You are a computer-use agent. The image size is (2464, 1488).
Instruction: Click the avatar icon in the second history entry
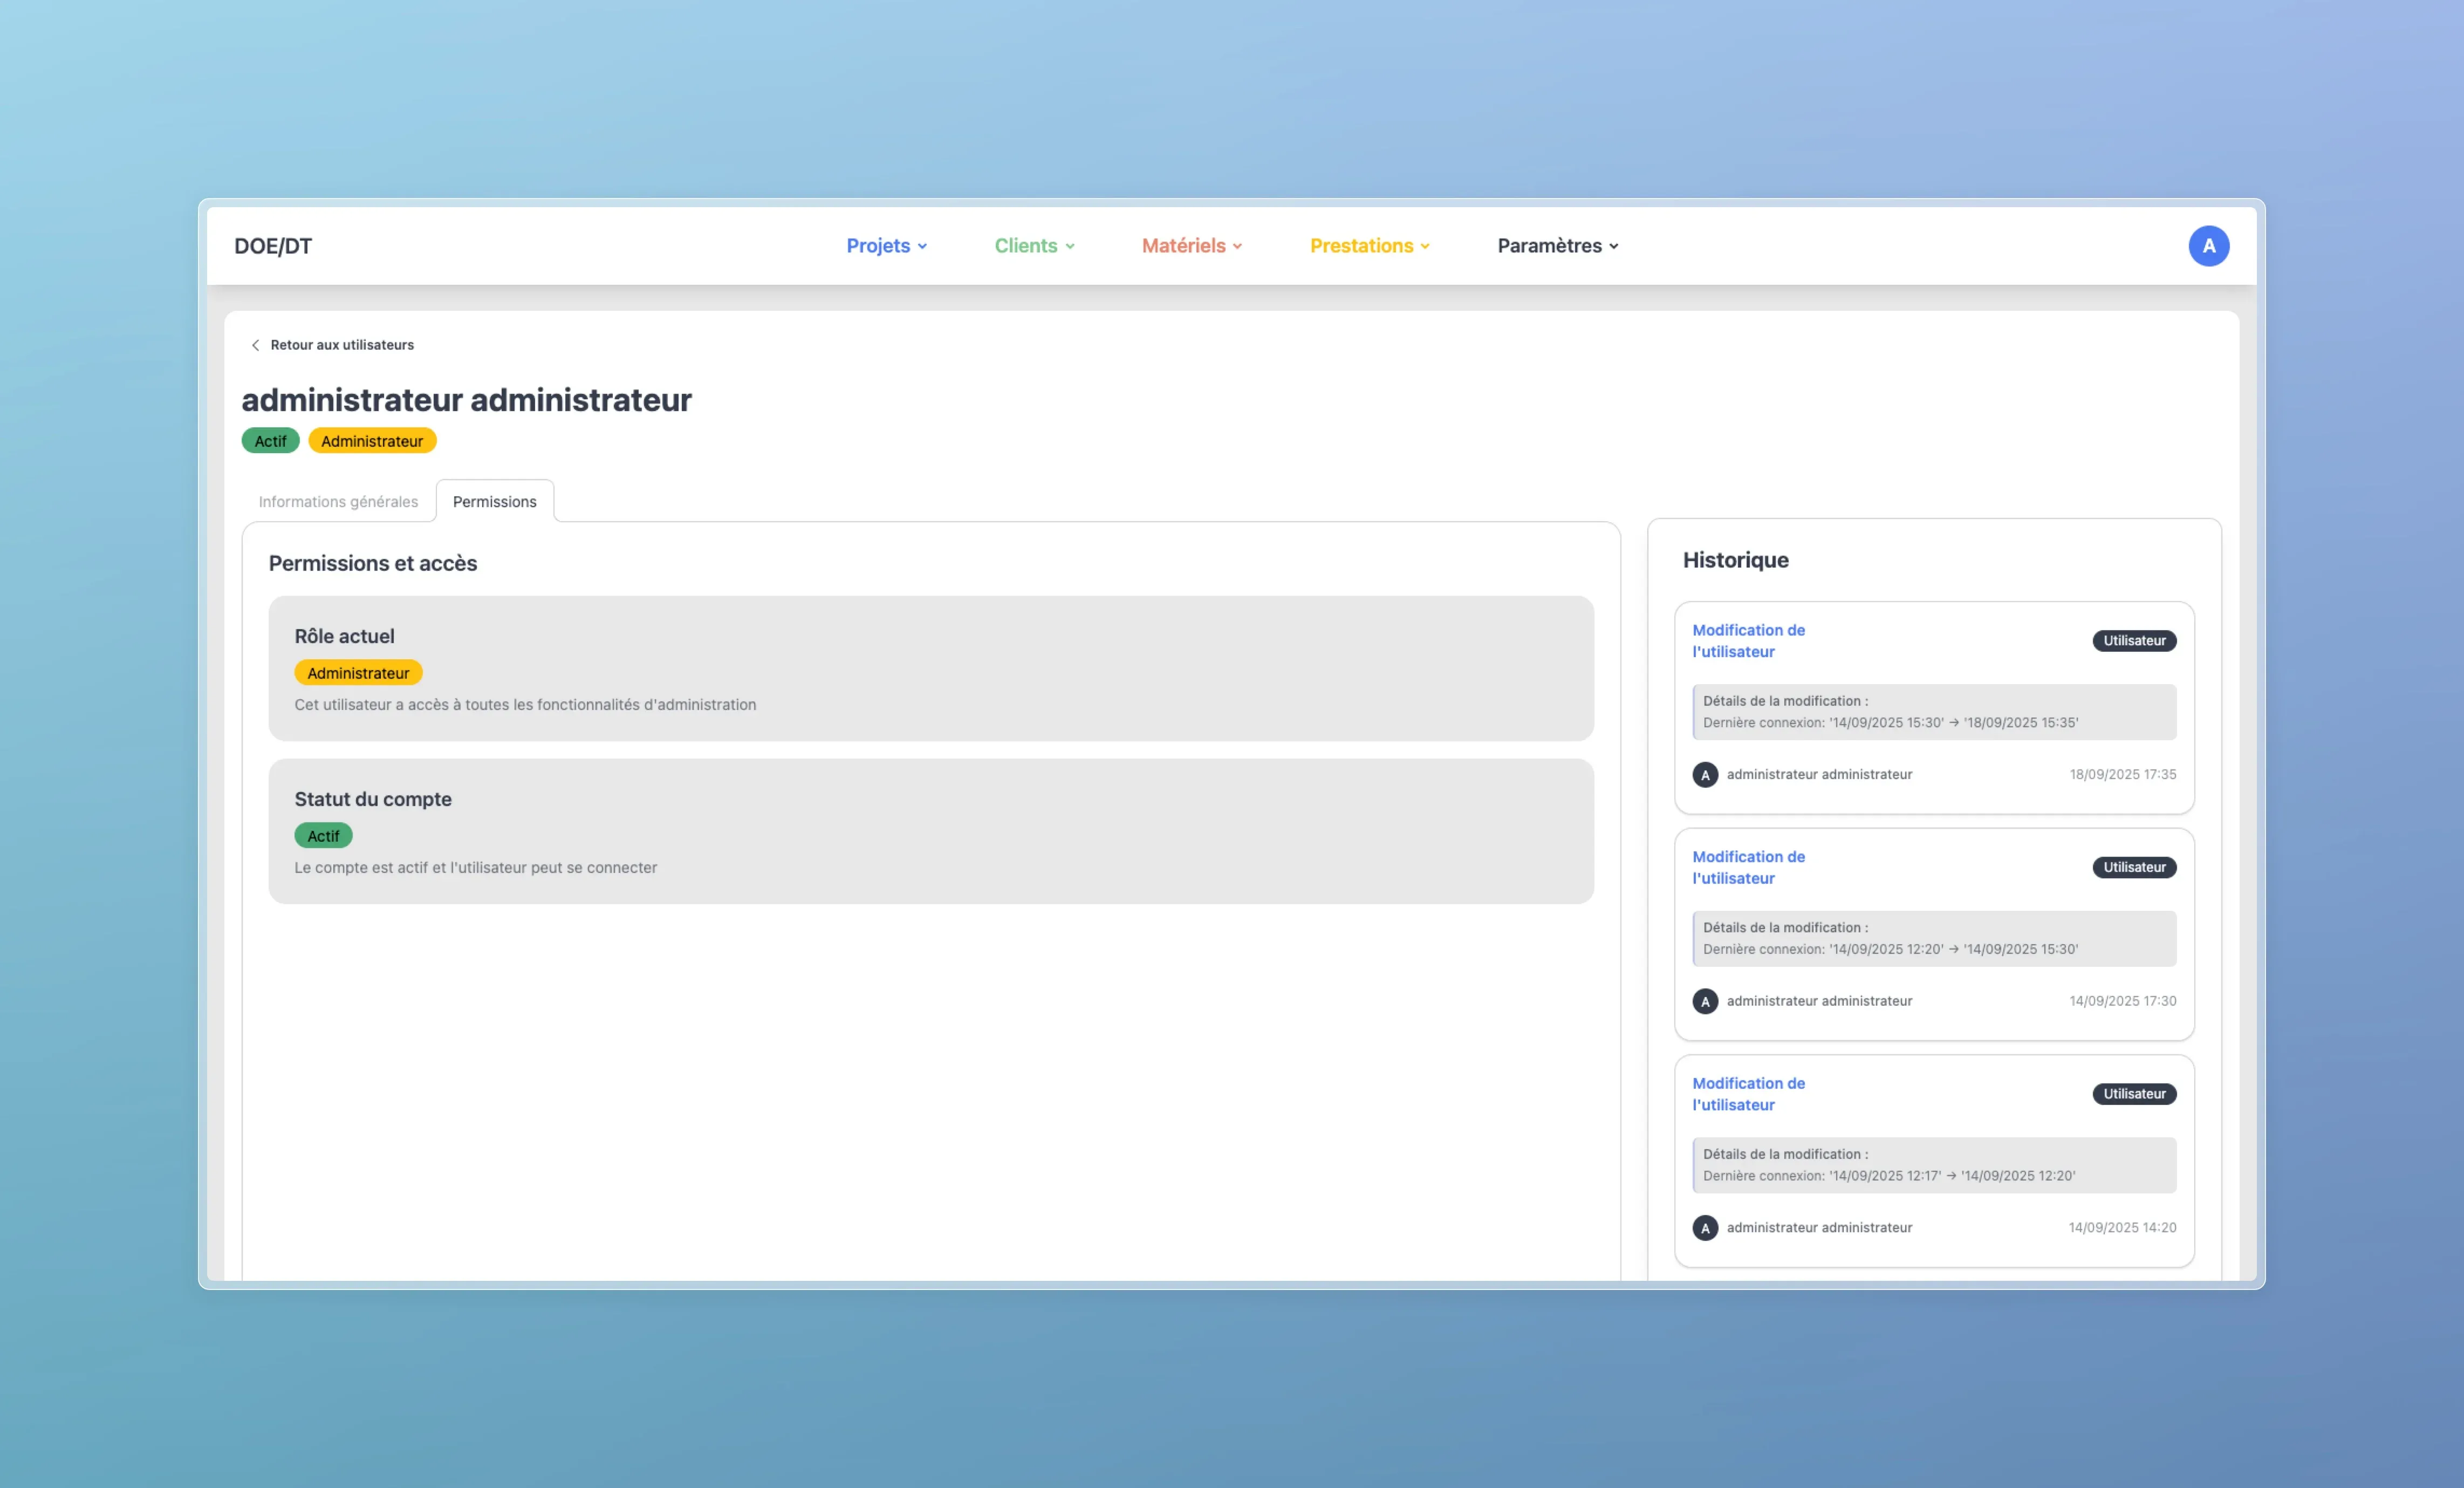tap(1705, 1001)
